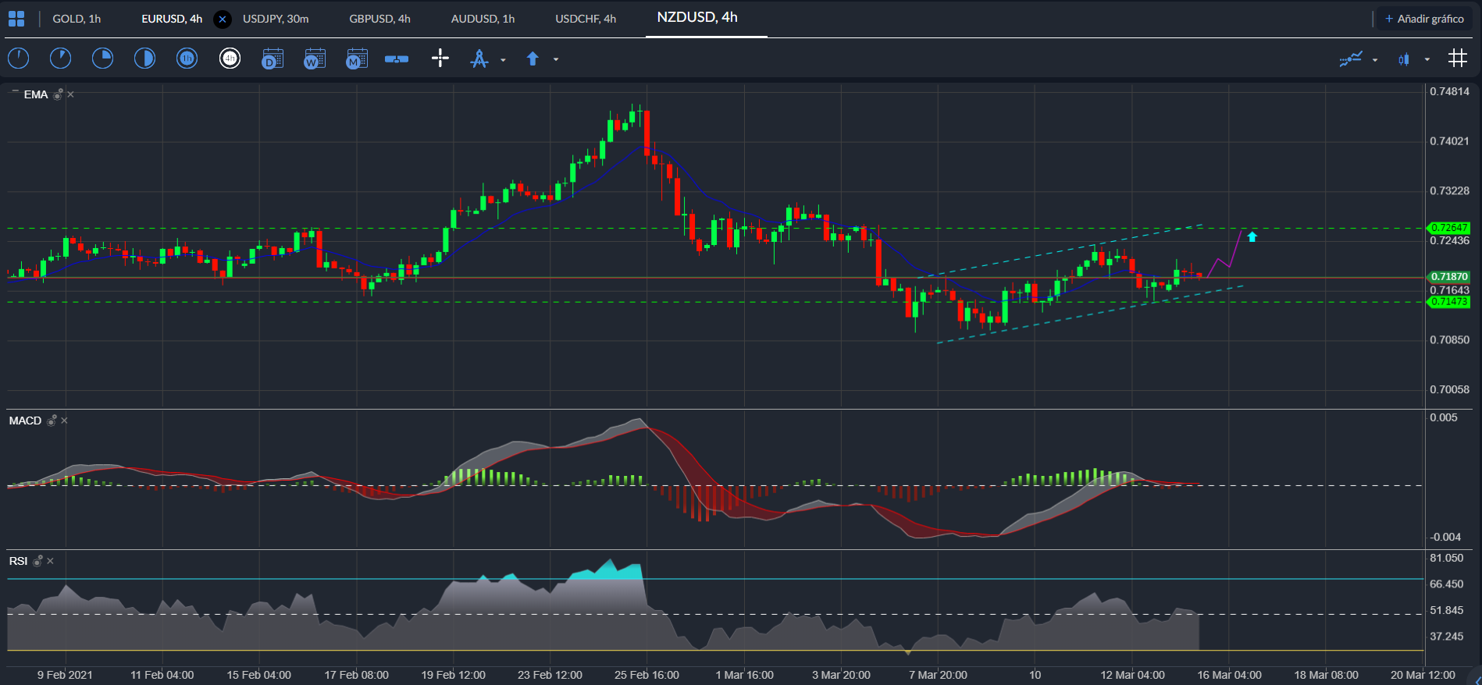Switch to the weekly (W) calendar timeframe
The image size is (1482, 685).
click(x=314, y=59)
